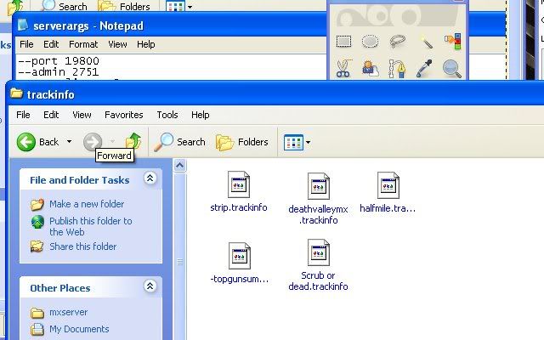Open Back history dropdown arrow
This screenshot has width=544, height=340.
click(x=70, y=142)
